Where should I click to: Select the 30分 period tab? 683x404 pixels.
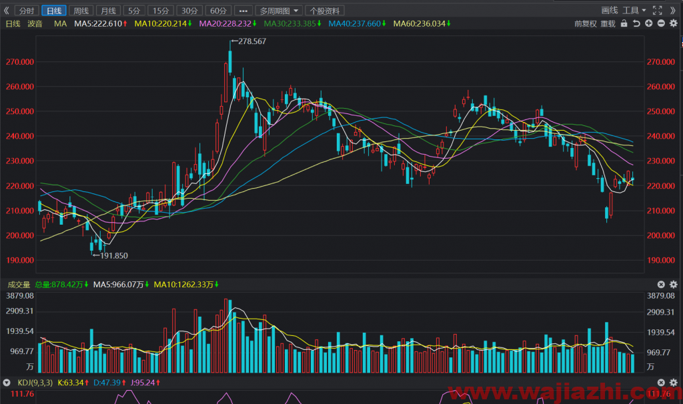189,11
